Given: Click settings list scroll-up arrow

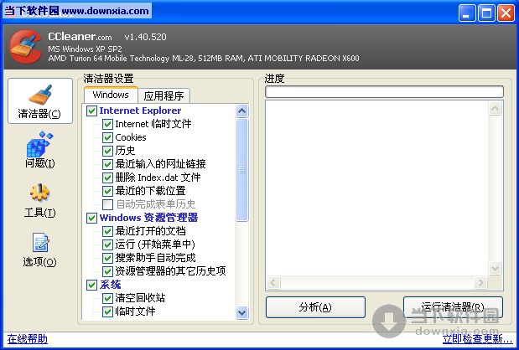Looking at the screenshot, I should (x=242, y=111).
